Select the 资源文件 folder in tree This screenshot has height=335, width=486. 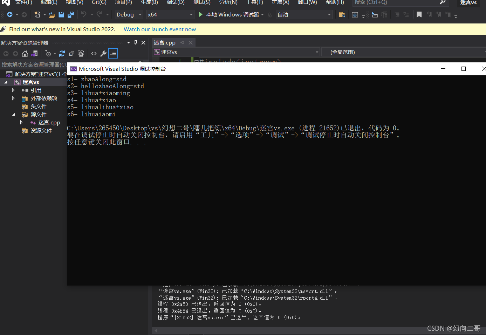(41, 130)
